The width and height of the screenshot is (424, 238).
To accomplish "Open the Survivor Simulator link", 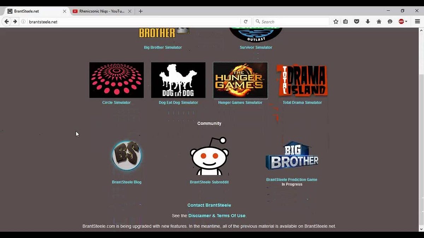I will coord(256,47).
